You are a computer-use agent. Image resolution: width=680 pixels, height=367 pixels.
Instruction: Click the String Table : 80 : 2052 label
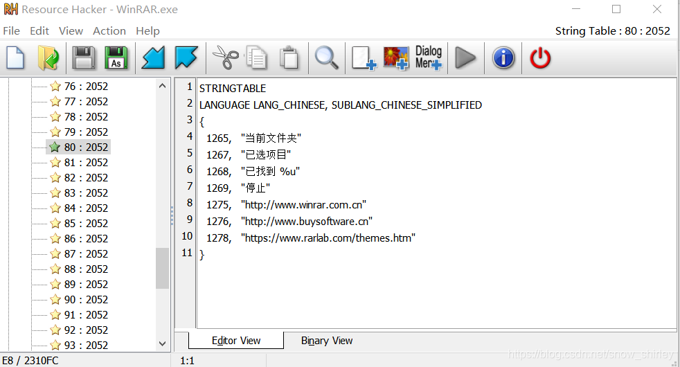612,30
